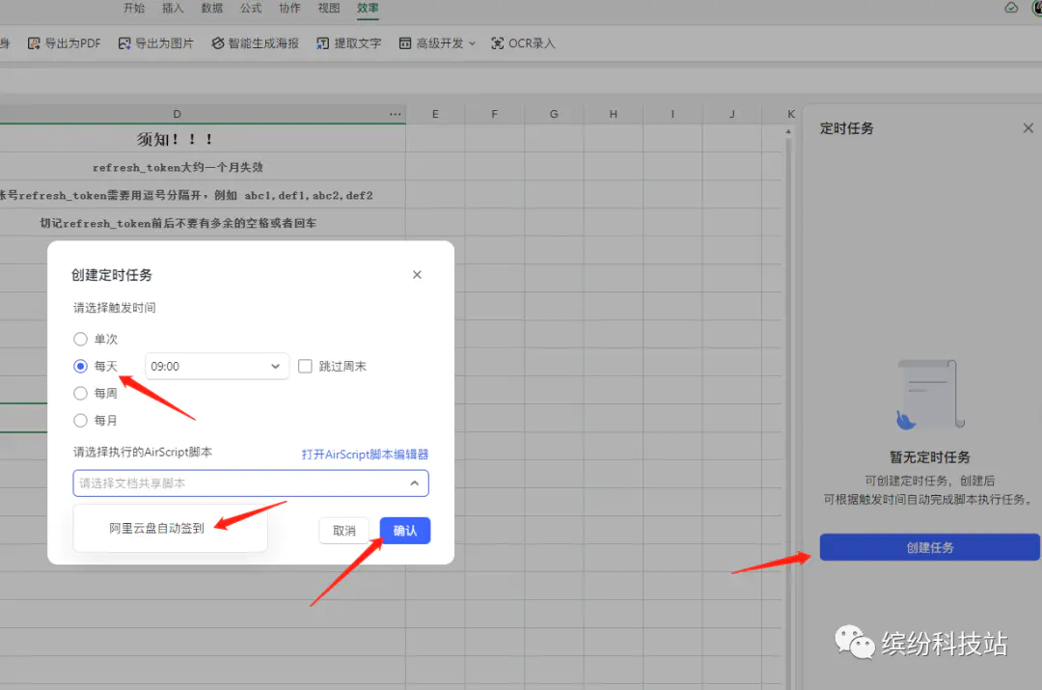Screen dimensions: 1042x690
Task: Select the 每周 trigger radio button
Action: tap(81, 394)
